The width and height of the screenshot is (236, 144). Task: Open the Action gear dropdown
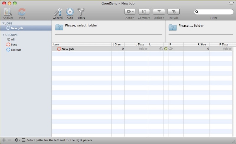point(130,12)
